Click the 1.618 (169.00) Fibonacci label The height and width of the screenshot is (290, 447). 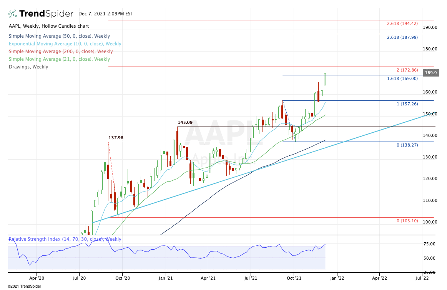click(402, 78)
